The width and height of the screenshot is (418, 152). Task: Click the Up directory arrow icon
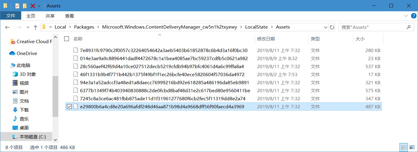[x=36, y=27]
